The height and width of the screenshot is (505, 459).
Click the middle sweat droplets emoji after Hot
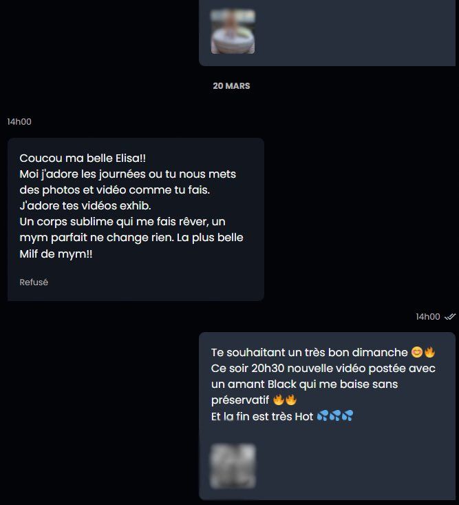(x=335, y=416)
